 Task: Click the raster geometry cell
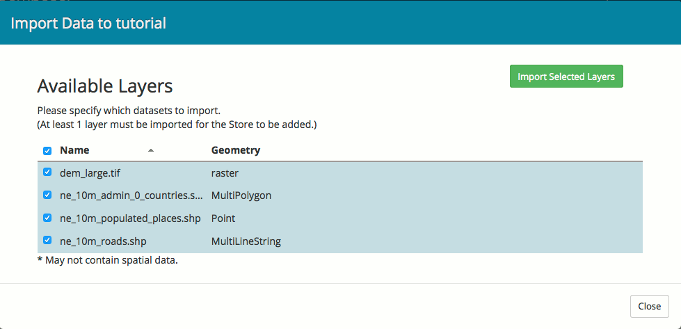pyautogui.click(x=225, y=173)
